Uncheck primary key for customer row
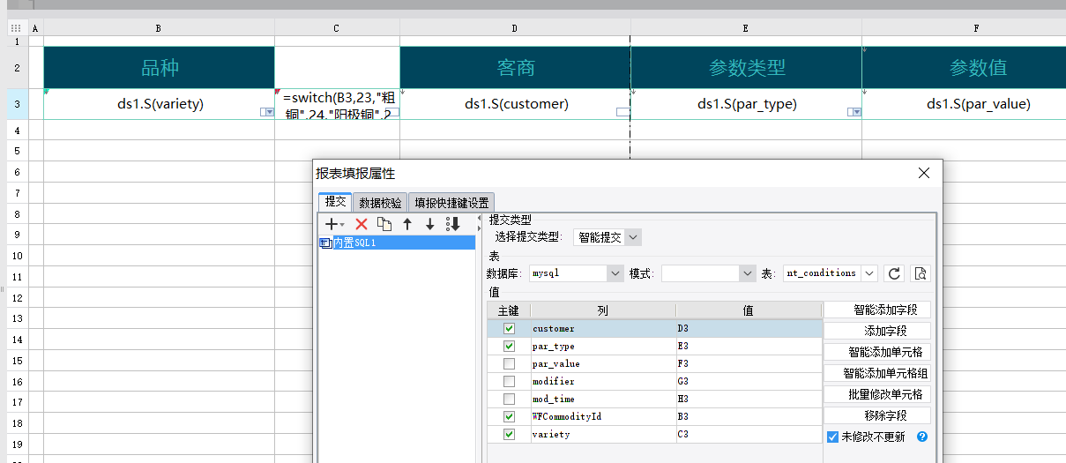This screenshot has height=463, width=1066. pos(509,329)
